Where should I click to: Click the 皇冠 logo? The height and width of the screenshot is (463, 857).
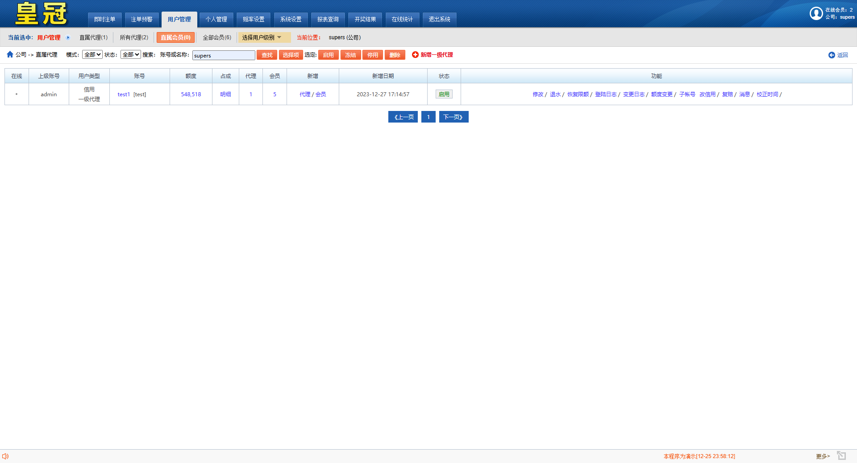41,14
